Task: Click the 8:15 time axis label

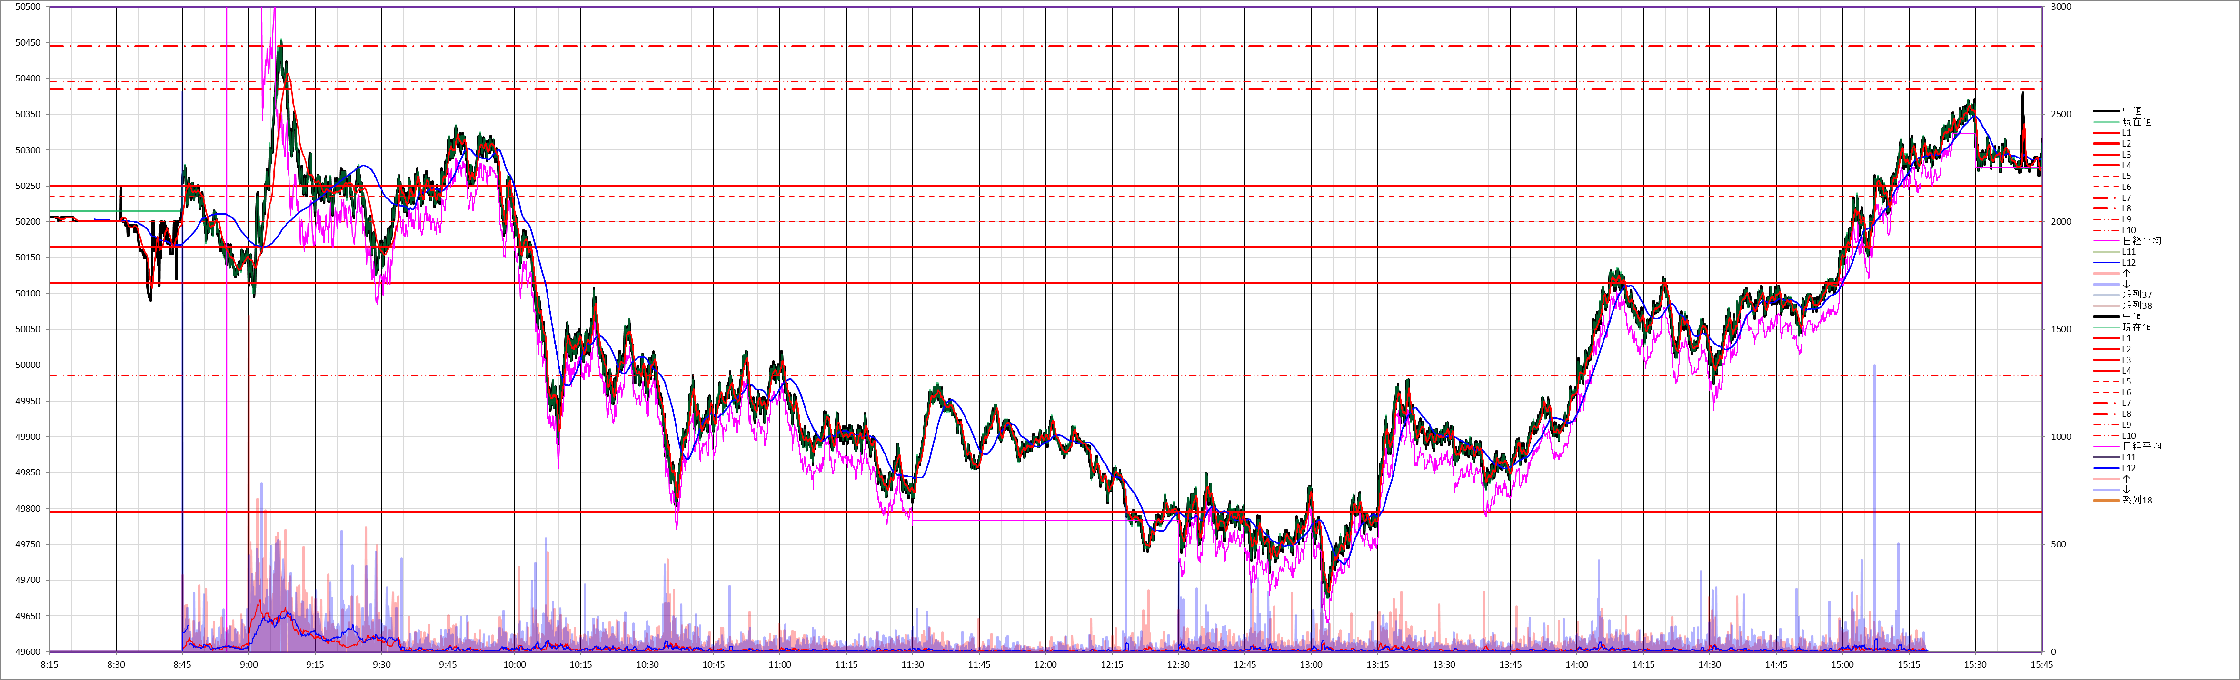Action: (x=50, y=665)
